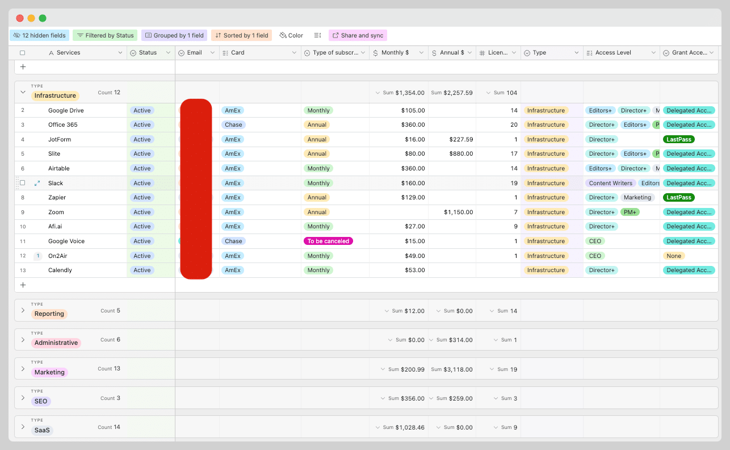Click the Access Level multi-select icon
Viewport: 730px width, 450px height.
[x=589, y=53]
